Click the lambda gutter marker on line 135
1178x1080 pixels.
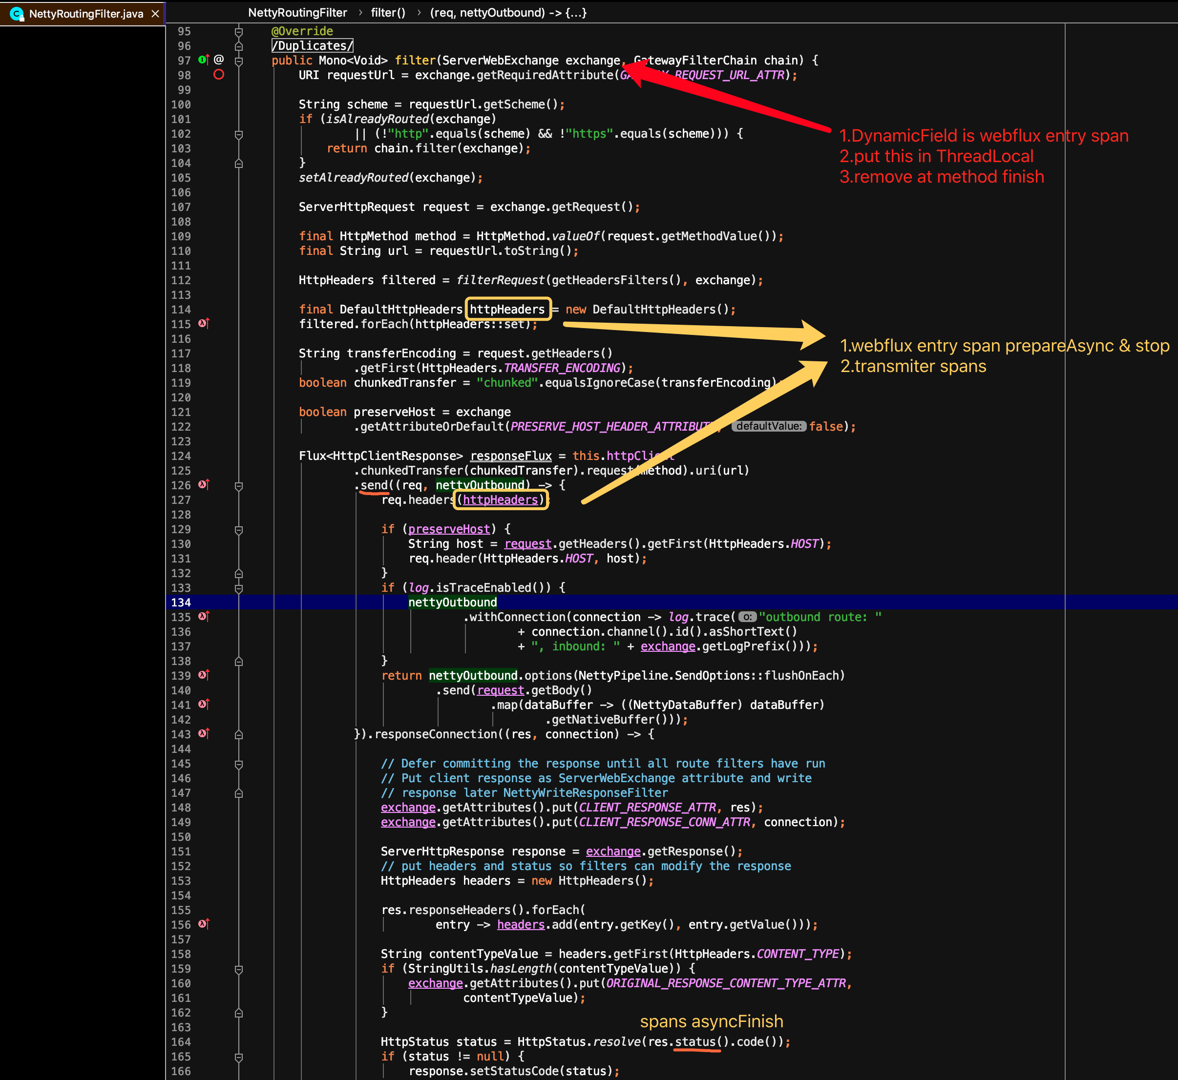204,616
